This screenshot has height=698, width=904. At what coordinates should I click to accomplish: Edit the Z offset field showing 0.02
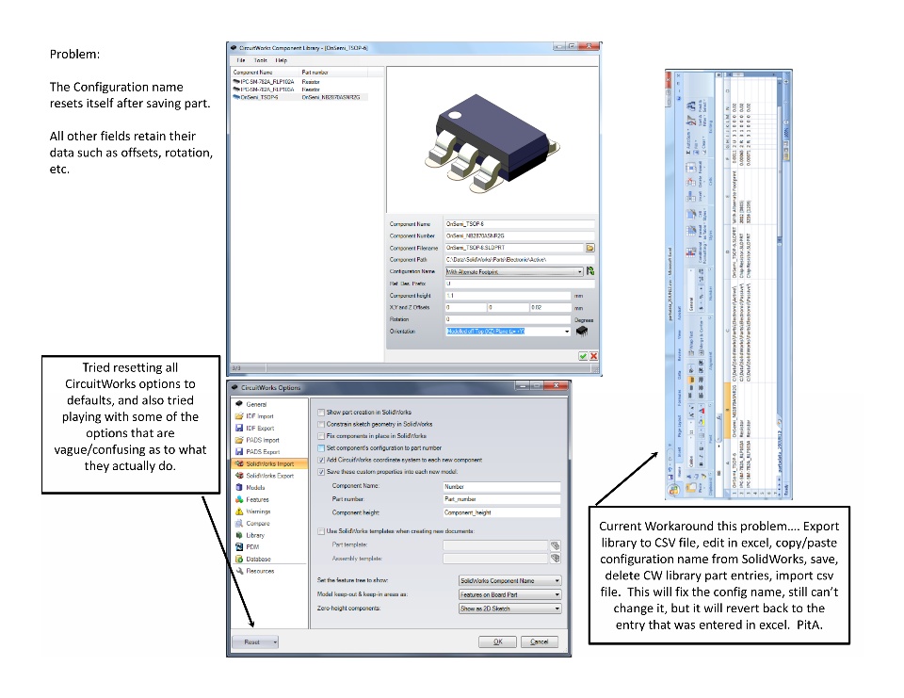551,307
